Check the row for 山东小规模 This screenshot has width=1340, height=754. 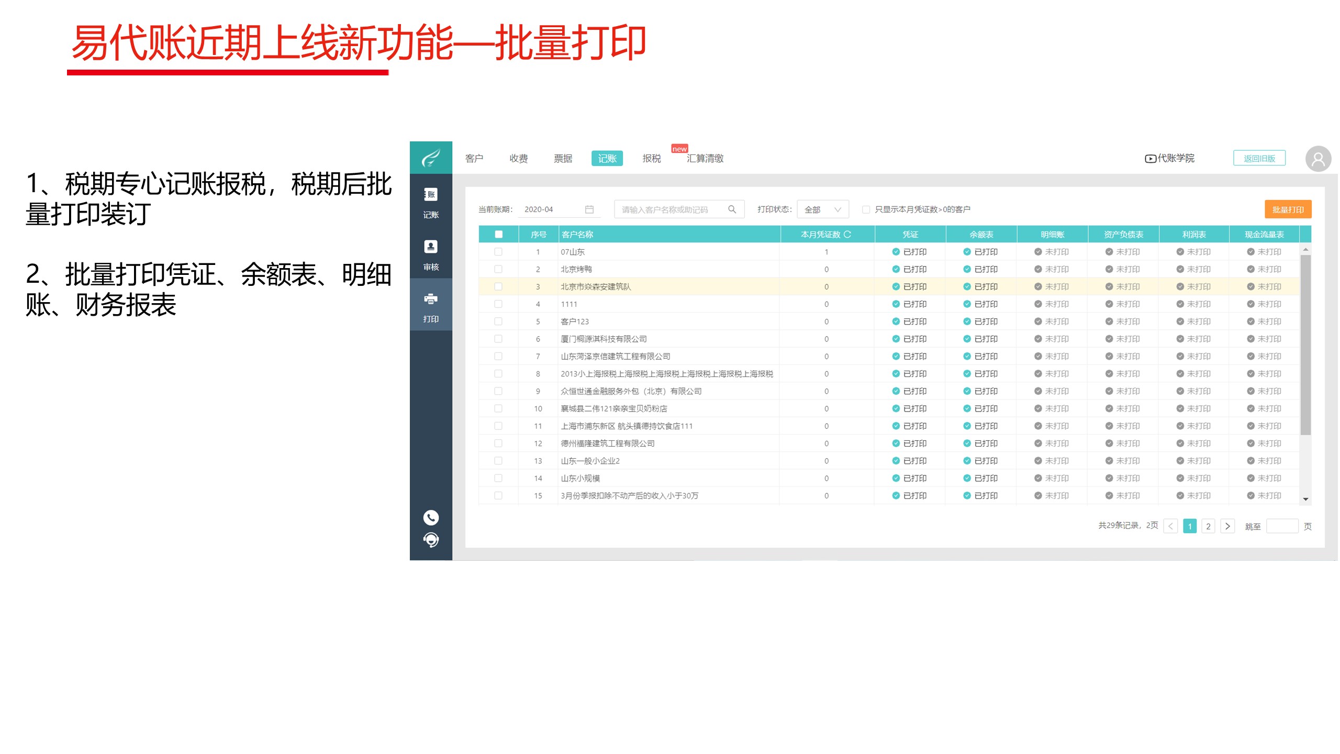[498, 478]
